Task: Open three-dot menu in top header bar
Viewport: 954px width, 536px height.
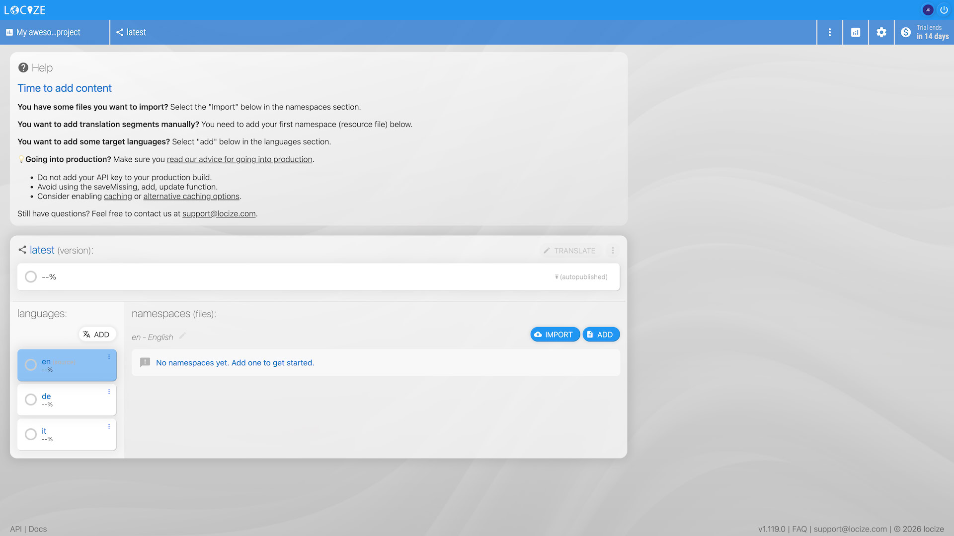Action: click(829, 32)
